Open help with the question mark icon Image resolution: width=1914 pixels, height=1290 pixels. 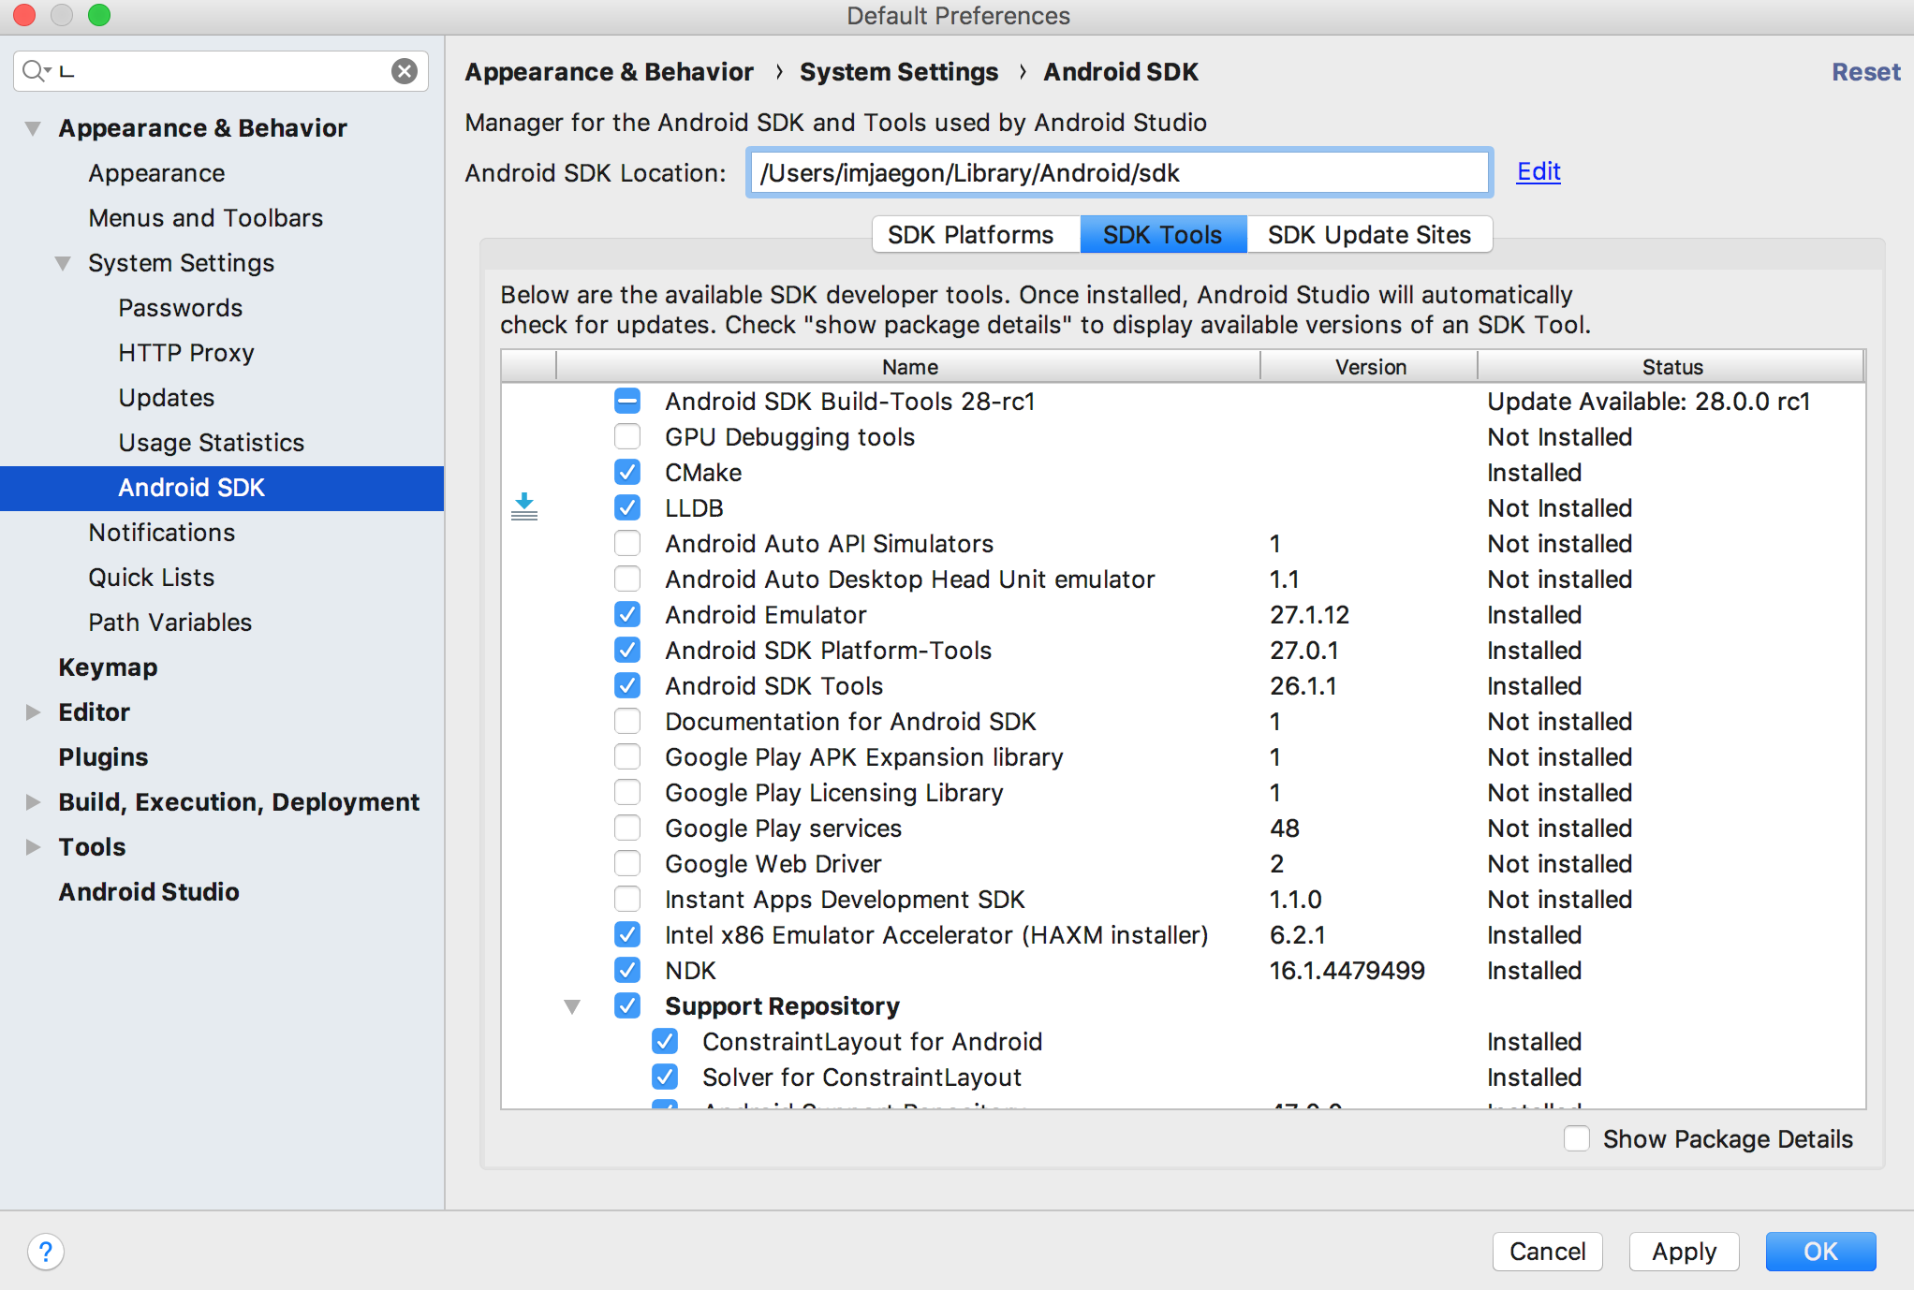tap(46, 1252)
